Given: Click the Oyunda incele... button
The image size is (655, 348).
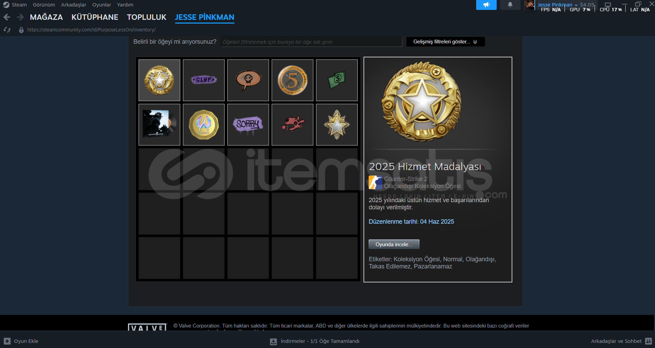Looking at the screenshot, I should tap(394, 245).
